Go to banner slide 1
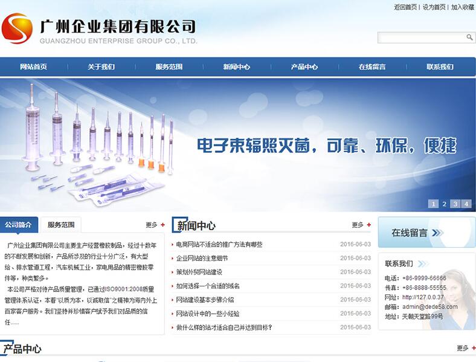 433,204
